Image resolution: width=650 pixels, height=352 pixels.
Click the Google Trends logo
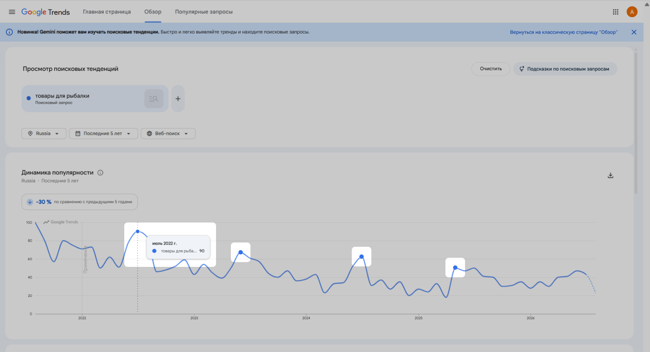tap(46, 12)
